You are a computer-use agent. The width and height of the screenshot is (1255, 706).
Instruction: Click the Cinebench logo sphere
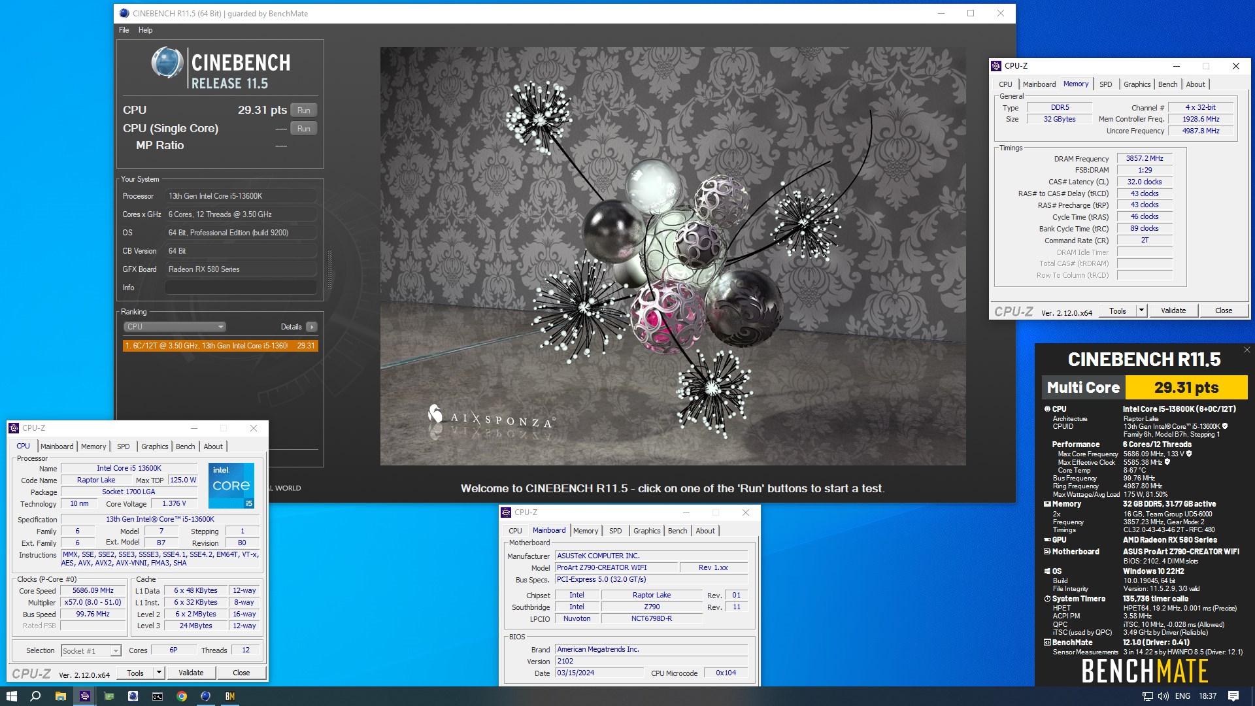point(167,63)
